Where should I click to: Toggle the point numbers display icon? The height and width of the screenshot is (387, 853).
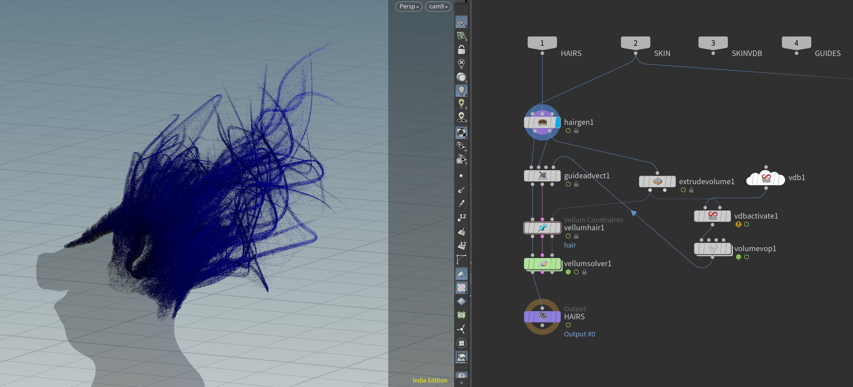(x=461, y=217)
